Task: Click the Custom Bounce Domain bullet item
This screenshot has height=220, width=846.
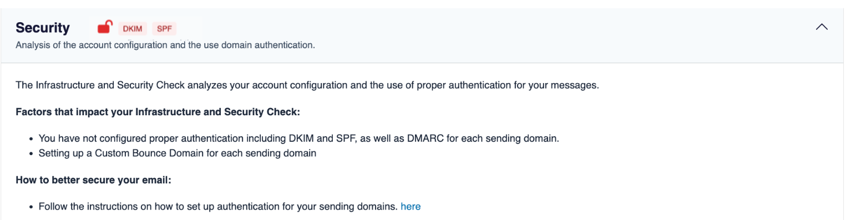Action: 178,153
